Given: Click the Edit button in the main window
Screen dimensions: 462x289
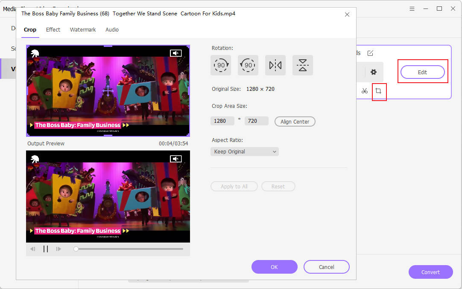Looking at the screenshot, I should click(423, 72).
